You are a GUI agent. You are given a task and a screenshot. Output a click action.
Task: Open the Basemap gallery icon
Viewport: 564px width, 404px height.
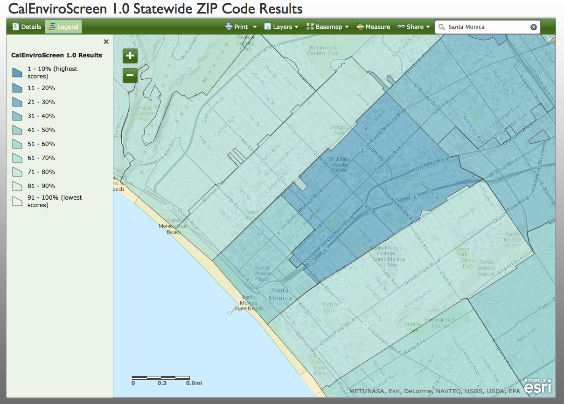click(x=310, y=27)
